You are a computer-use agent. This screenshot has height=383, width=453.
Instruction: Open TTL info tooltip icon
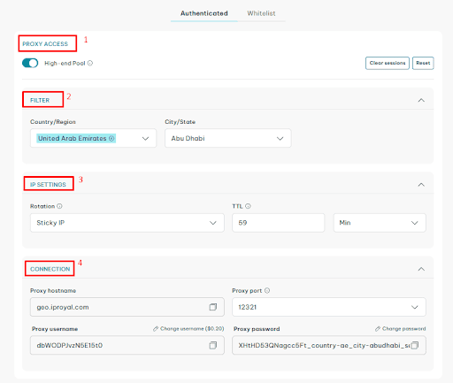[x=248, y=206]
